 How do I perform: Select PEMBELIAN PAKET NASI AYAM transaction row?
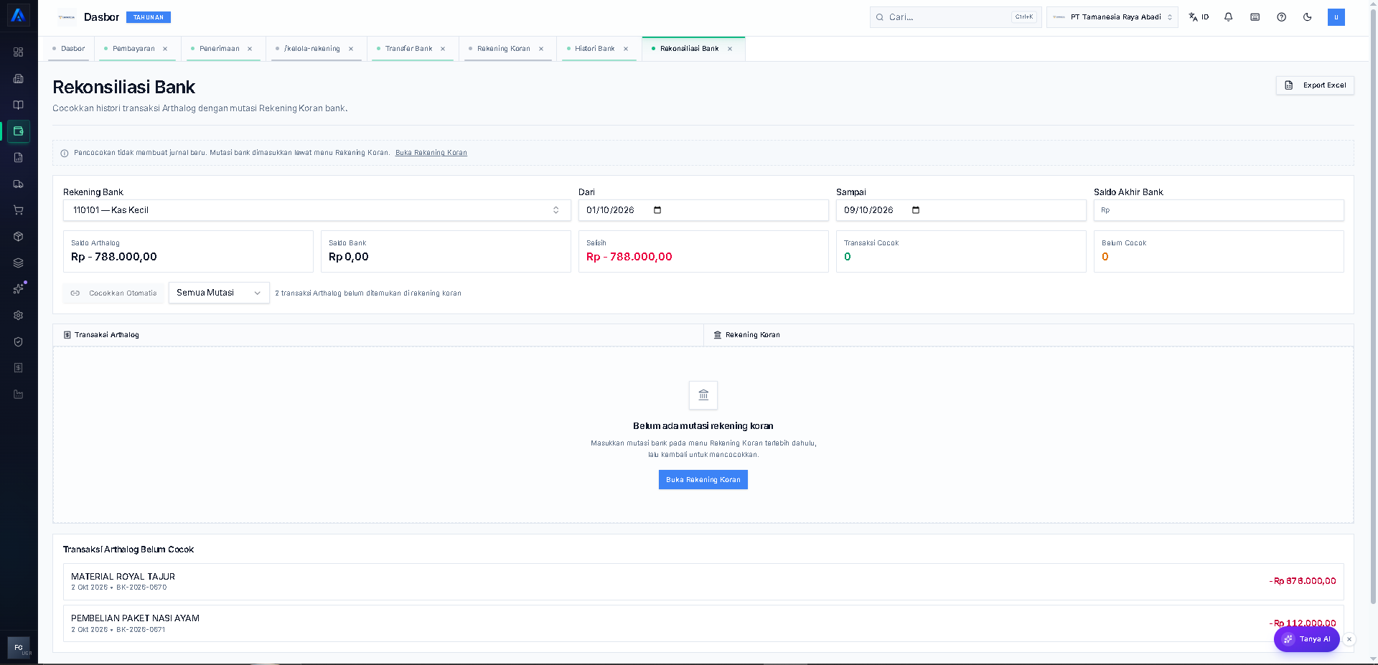tap(703, 623)
